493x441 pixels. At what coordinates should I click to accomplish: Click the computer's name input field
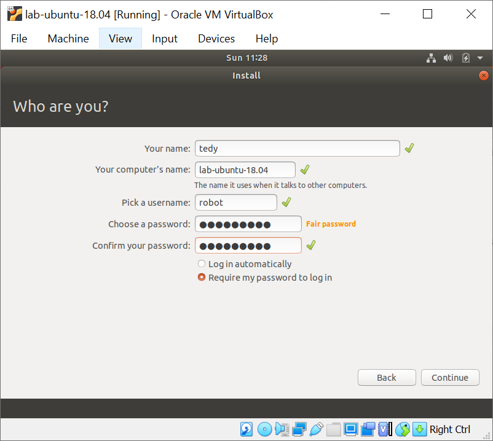[245, 170]
